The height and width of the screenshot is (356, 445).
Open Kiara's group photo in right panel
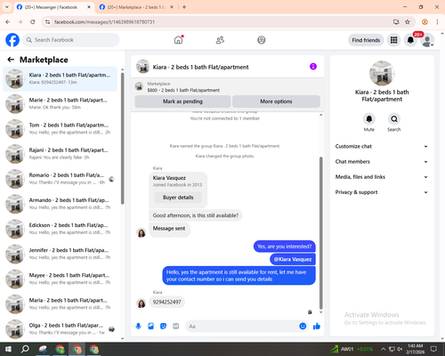pyautogui.click(x=382, y=73)
